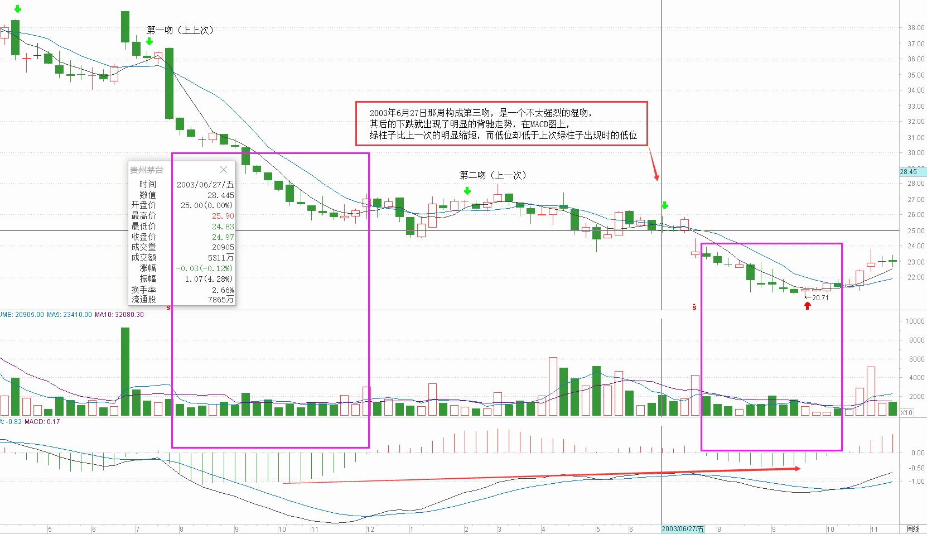Image resolution: width=927 pixels, height=534 pixels.
Task: Click green arrow above the first candlestick
Action: tap(18, 9)
